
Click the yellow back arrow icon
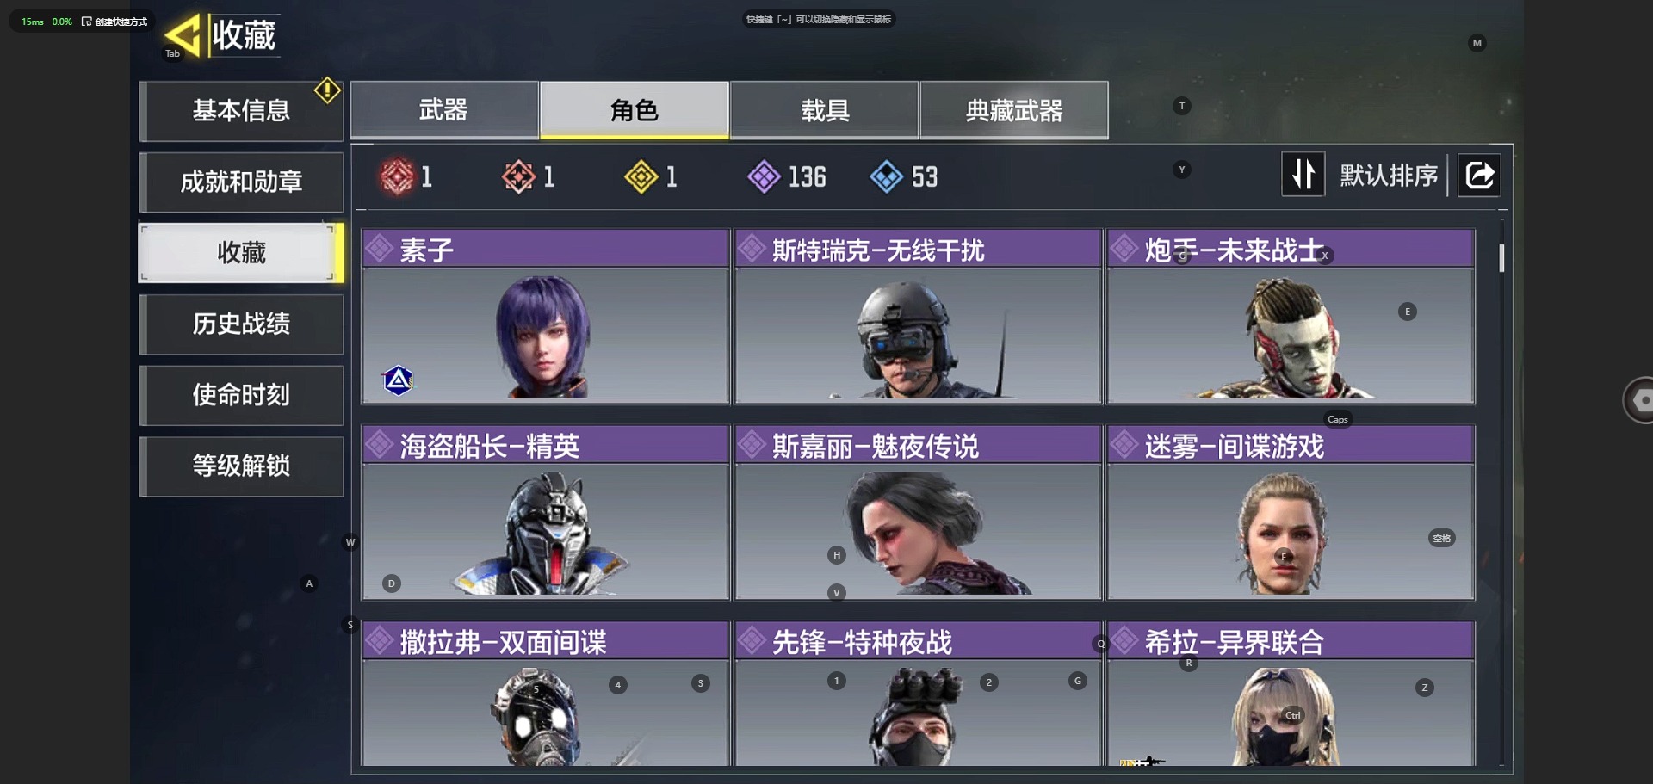(x=183, y=35)
